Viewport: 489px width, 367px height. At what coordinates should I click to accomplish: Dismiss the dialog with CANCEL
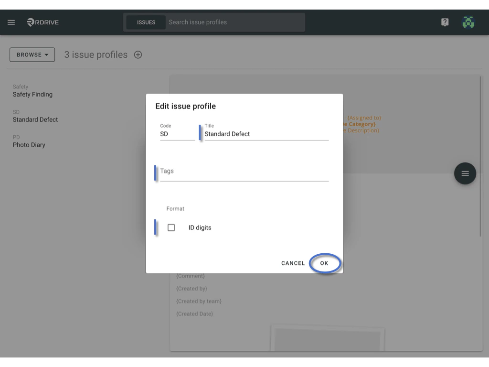pos(293,263)
